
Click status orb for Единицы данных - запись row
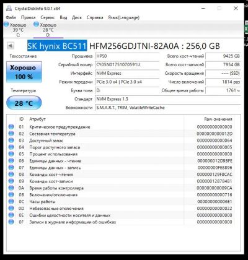click(11, 168)
